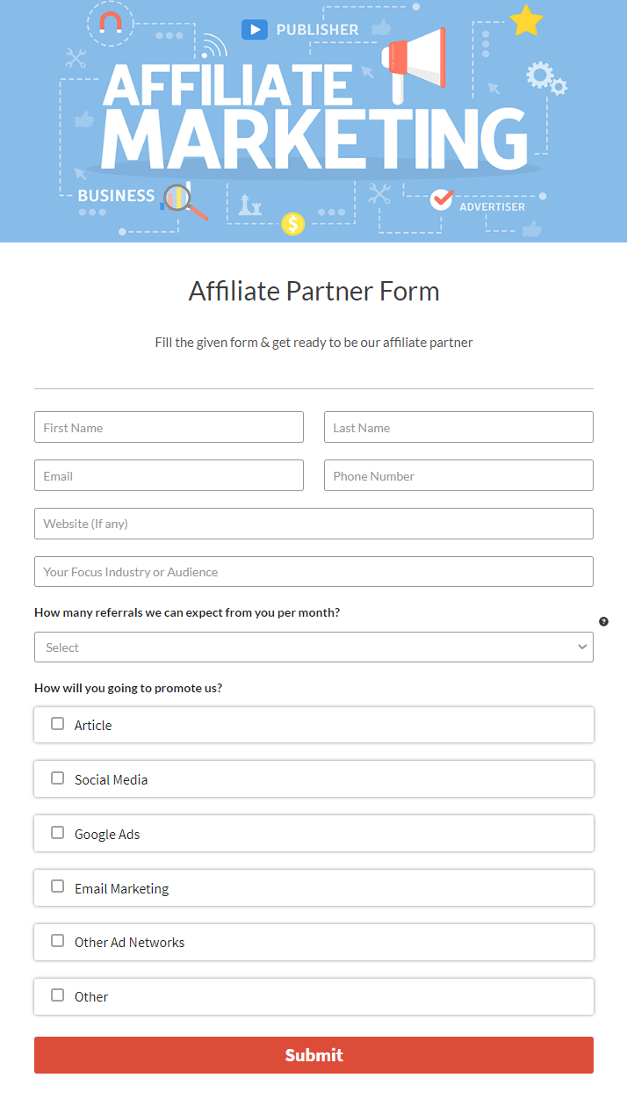Click into the Email input field
This screenshot has width=627, height=1114.
tap(169, 475)
